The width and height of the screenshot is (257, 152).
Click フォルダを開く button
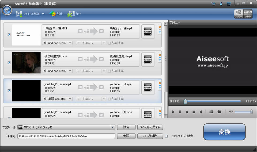point(150,136)
